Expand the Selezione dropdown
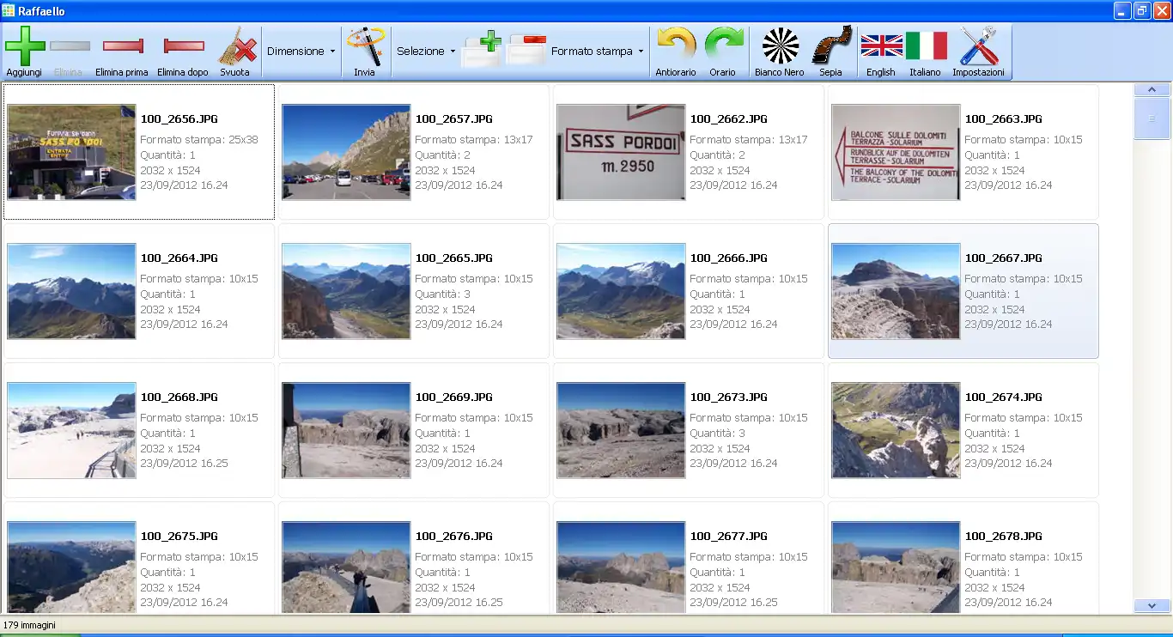This screenshot has width=1173, height=637. pos(426,52)
